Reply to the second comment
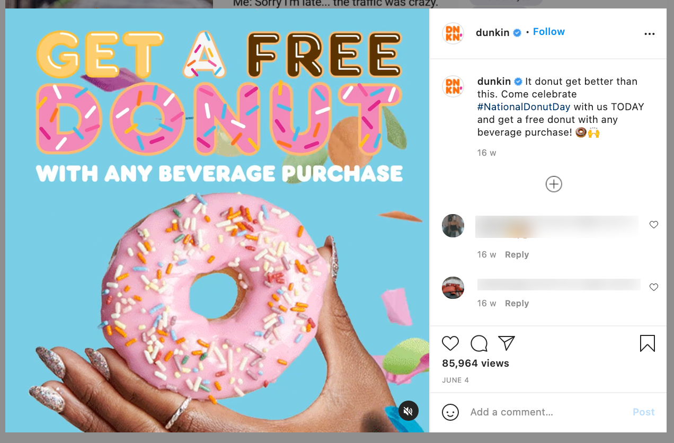This screenshot has height=443, width=674. tap(517, 304)
